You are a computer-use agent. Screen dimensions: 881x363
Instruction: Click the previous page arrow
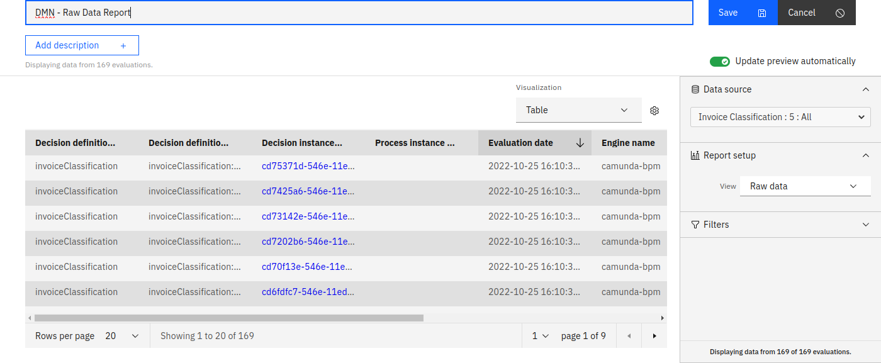click(x=629, y=335)
